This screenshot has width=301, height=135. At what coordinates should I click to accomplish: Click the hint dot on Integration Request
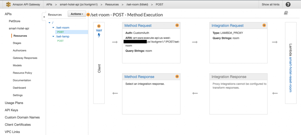264,25
